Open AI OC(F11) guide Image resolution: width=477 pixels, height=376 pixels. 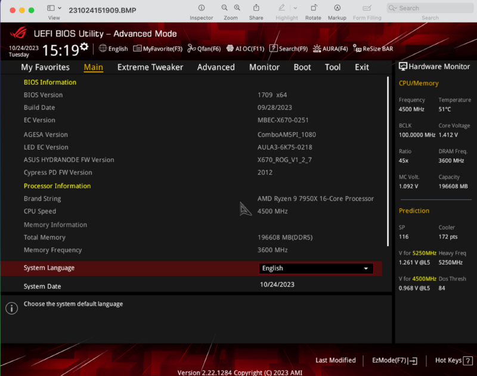[245, 49]
